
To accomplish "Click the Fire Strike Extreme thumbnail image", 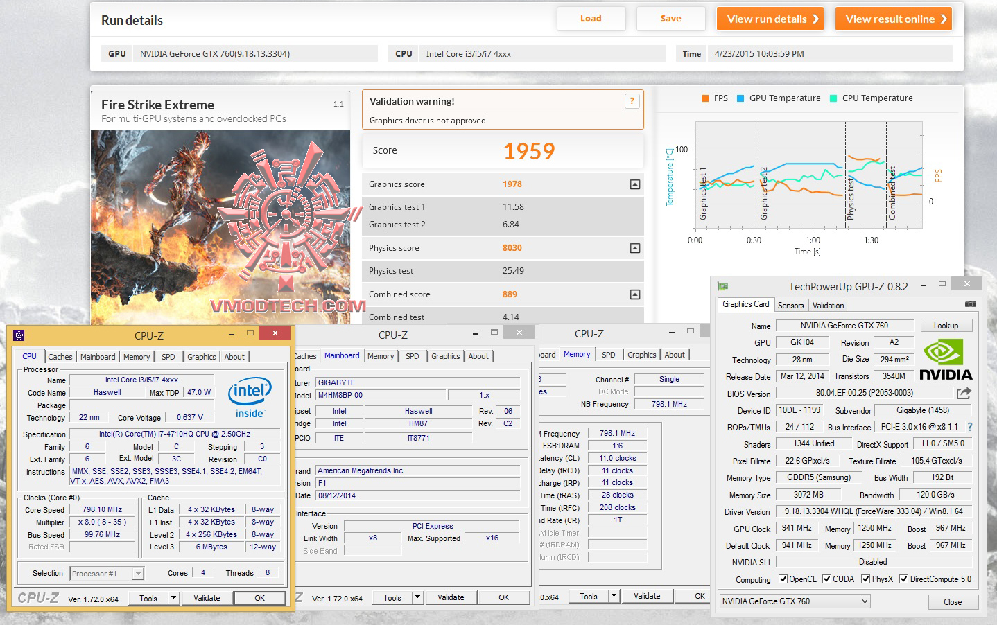I will (220, 227).
